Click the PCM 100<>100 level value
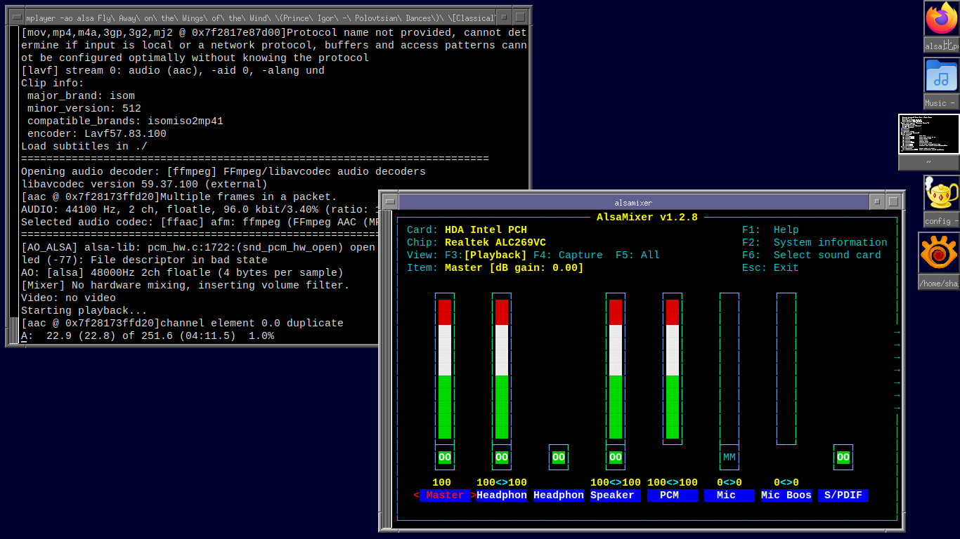960x539 pixels. pyautogui.click(x=673, y=483)
